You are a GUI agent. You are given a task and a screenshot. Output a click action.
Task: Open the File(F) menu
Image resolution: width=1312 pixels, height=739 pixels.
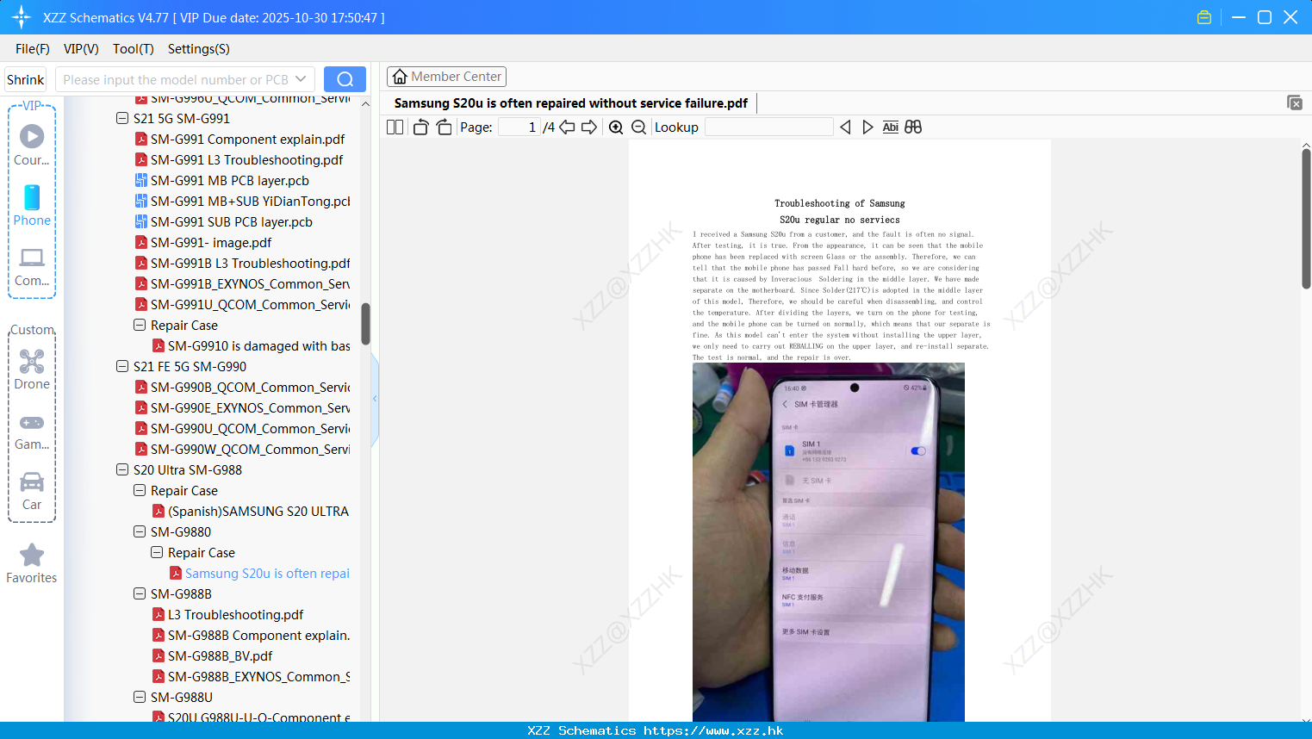pyautogui.click(x=33, y=49)
